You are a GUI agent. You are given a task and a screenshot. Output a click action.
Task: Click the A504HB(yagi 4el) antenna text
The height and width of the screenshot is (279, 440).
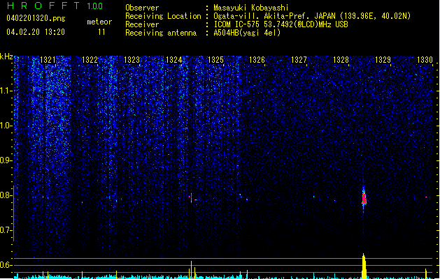coord(247,33)
